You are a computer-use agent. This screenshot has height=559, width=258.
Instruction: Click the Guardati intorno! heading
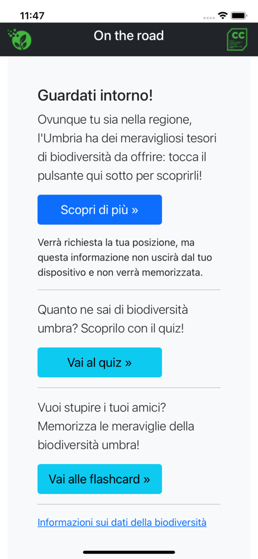[x=95, y=96]
